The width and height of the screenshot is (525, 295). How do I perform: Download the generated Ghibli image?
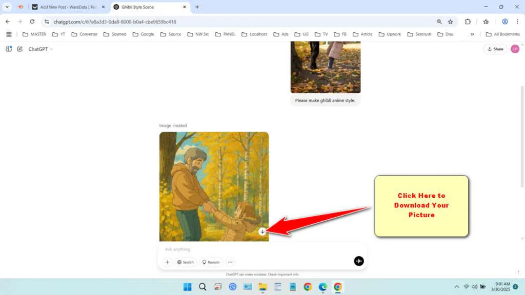tap(262, 231)
